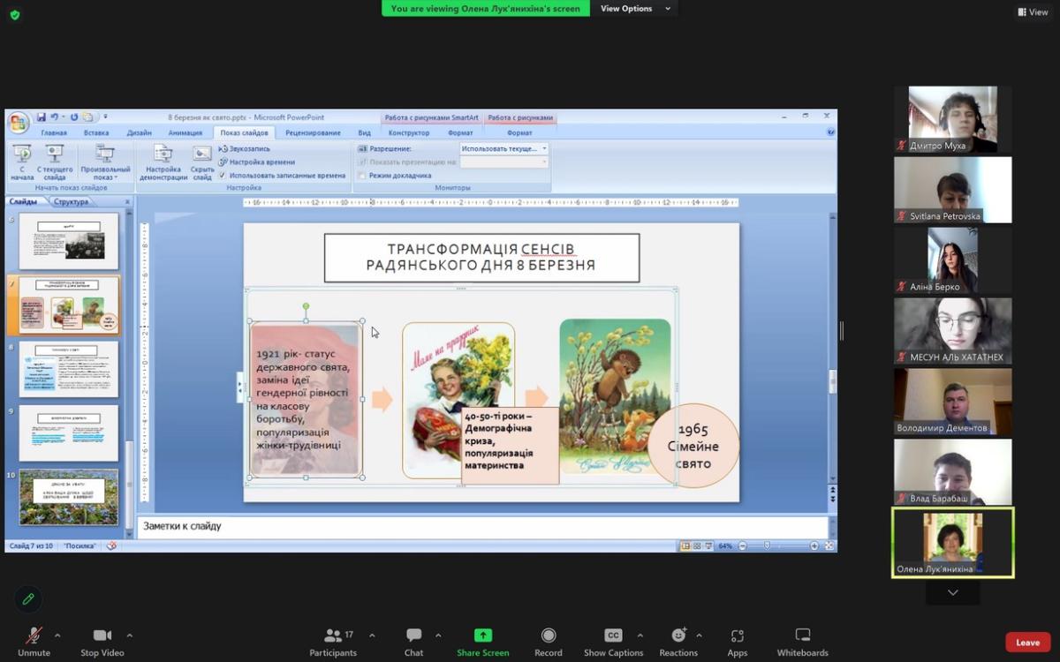Expand video options arrow next to Stop Video
Screen dimensions: 1060x662
(130, 635)
